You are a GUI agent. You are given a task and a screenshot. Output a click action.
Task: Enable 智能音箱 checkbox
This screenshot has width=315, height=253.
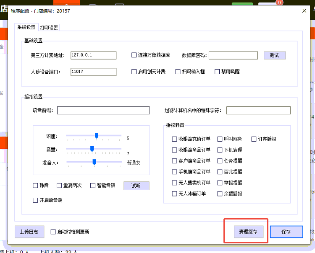93,186
